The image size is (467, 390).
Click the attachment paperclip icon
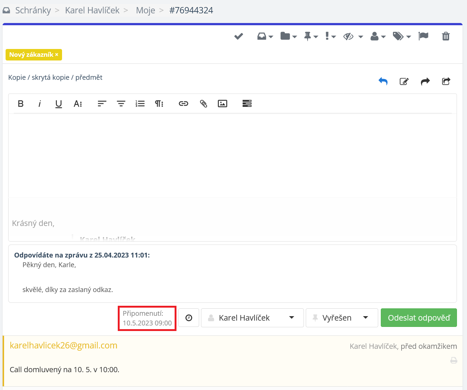[203, 104]
